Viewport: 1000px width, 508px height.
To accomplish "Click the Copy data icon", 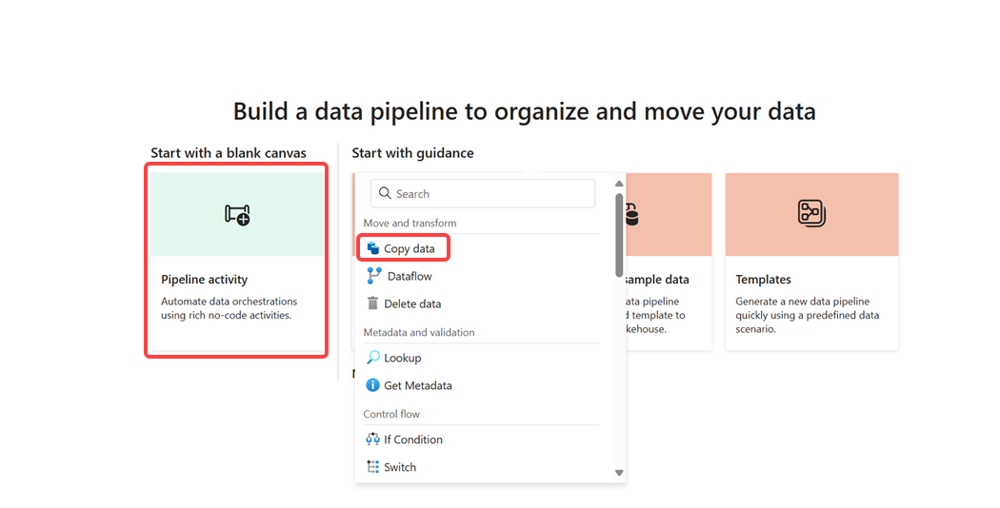I will (x=373, y=248).
